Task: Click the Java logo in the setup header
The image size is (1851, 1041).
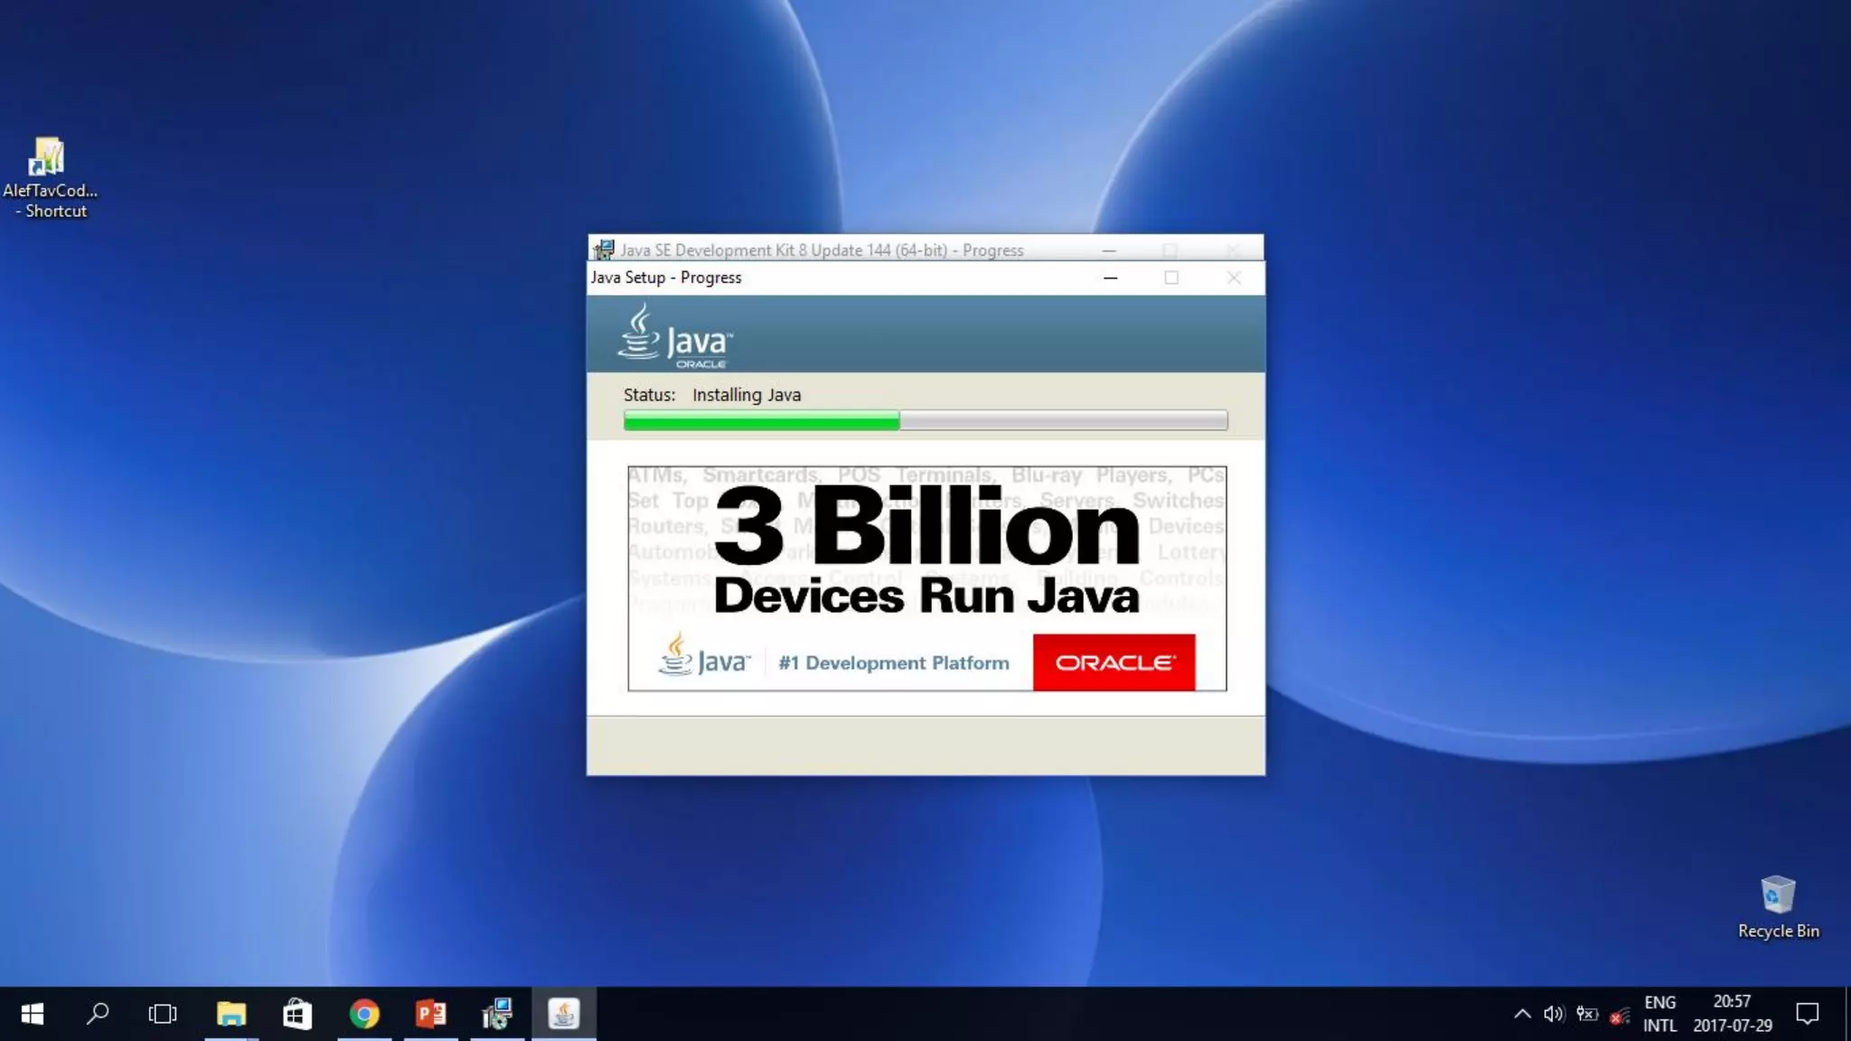Action: tap(674, 335)
